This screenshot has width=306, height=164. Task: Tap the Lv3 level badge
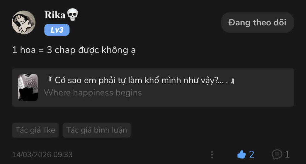pyautogui.click(x=57, y=30)
